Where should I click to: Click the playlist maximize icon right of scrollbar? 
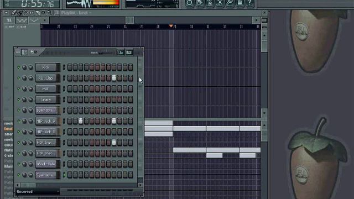[x=264, y=20]
